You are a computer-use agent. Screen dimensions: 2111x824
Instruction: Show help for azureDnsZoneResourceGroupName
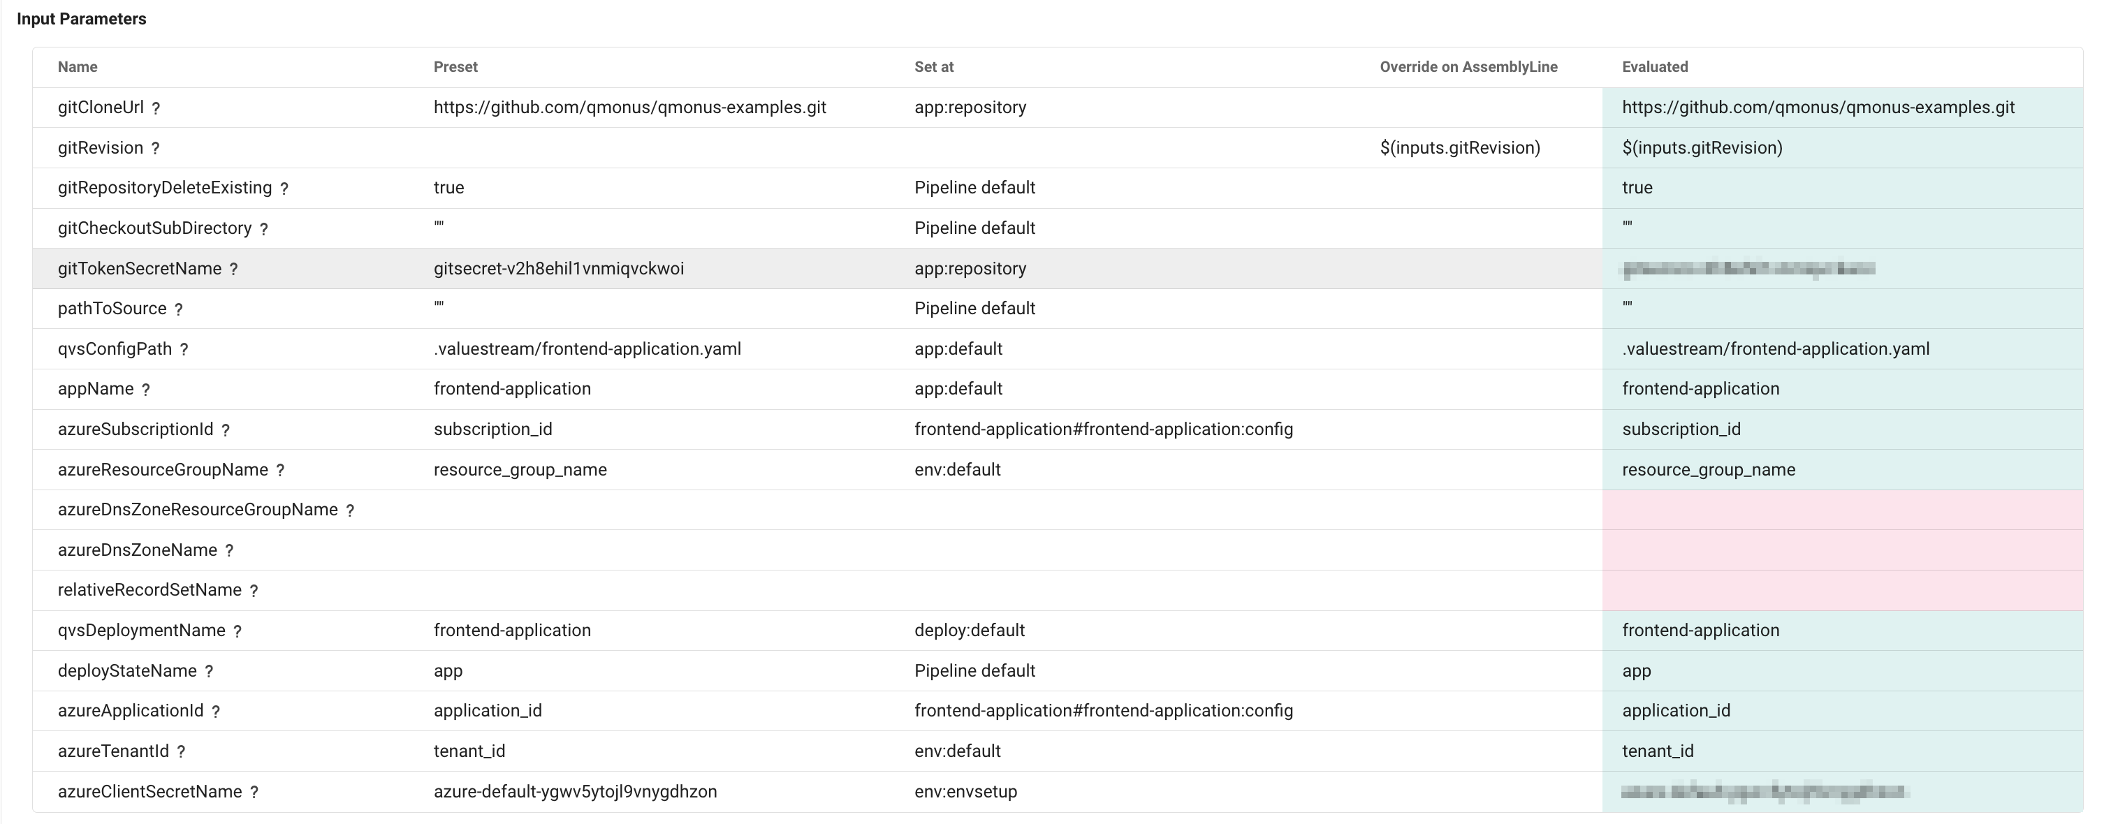pyautogui.click(x=350, y=510)
